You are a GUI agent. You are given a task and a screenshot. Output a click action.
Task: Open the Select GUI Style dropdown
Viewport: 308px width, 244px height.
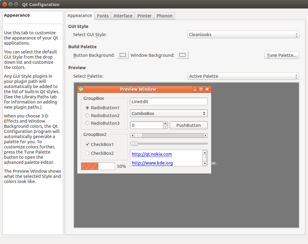(x=243, y=34)
